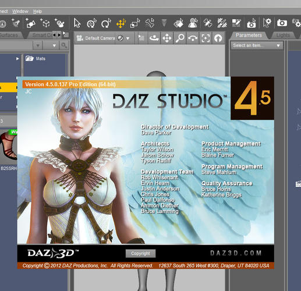
Task: Select the B25SRH shoe thumbnail
Action: tap(9, 145)
